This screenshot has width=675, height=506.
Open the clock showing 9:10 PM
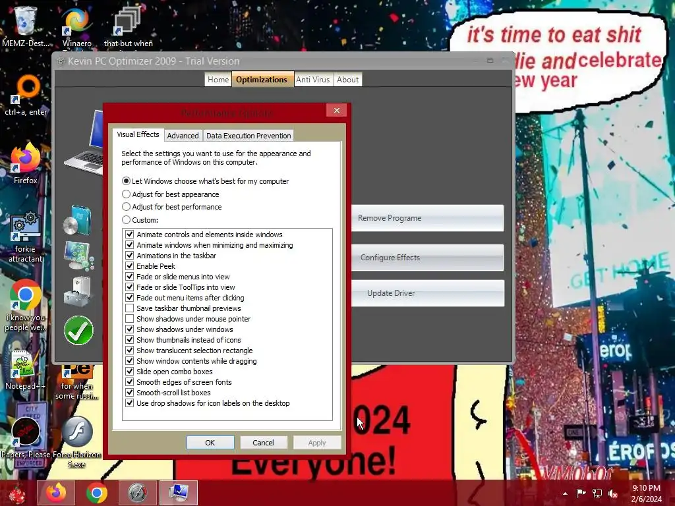tap(646, 493)
